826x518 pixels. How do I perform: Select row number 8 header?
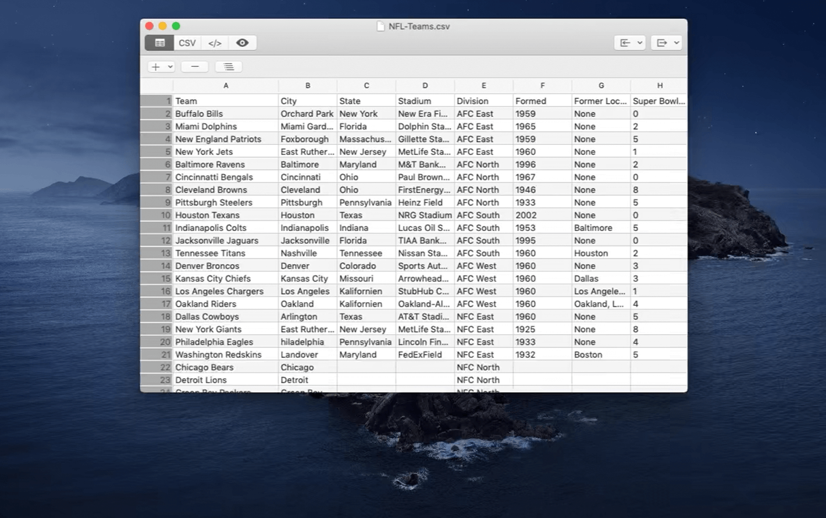click(x=156, y=190)
